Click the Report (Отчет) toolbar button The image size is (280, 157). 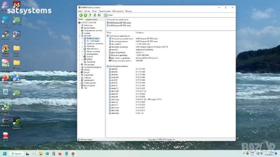click(x=108, y=15)
